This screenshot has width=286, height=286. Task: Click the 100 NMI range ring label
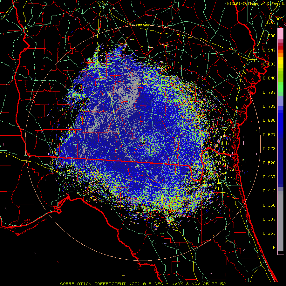pyautogui.click(x=143, y=25)
